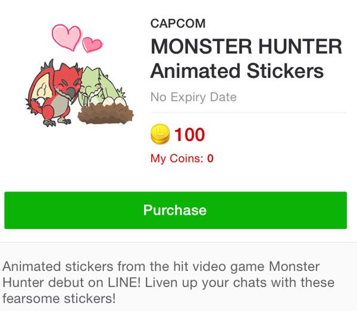
Task: Click the small pink heart
Action: [92, 44]
